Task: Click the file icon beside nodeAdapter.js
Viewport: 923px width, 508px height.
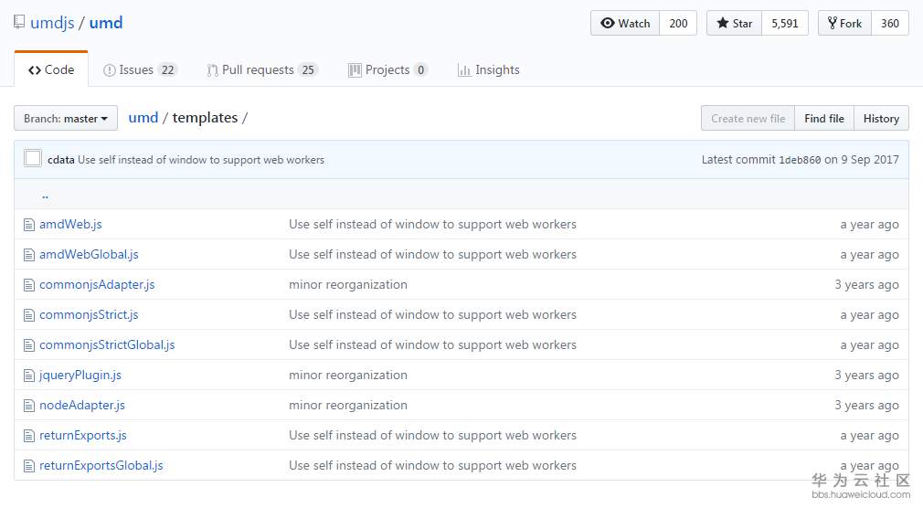Action: point(29,406)
